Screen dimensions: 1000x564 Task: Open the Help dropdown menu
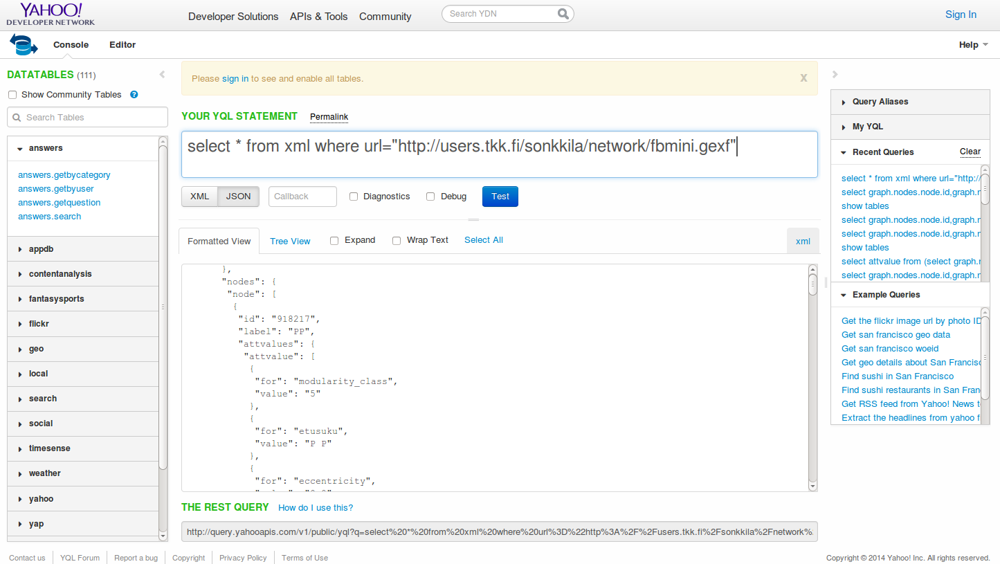tap(972, 45)
